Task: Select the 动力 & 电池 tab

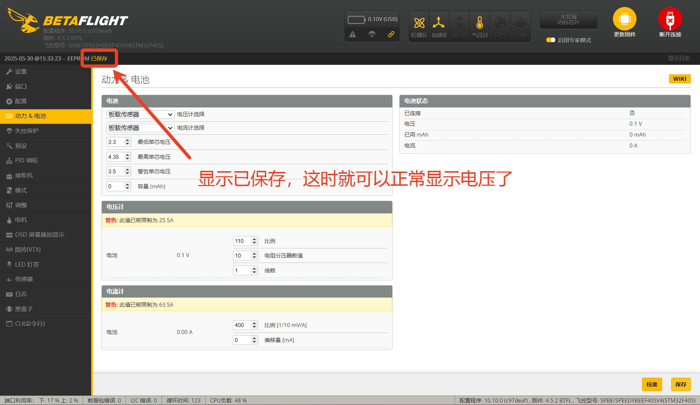Action: (46, 116)
